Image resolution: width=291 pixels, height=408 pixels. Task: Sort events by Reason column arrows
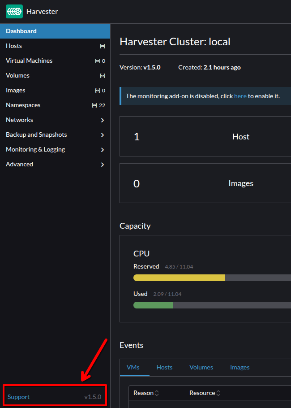(x=157, y=393)
